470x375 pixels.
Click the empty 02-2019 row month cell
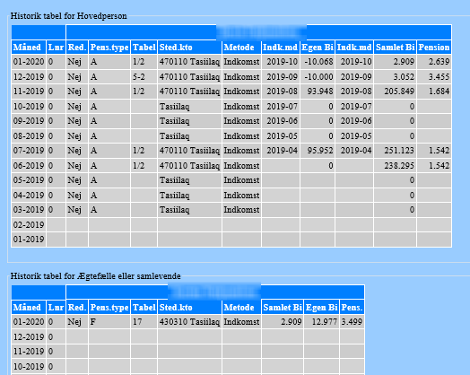coord(29,225)
